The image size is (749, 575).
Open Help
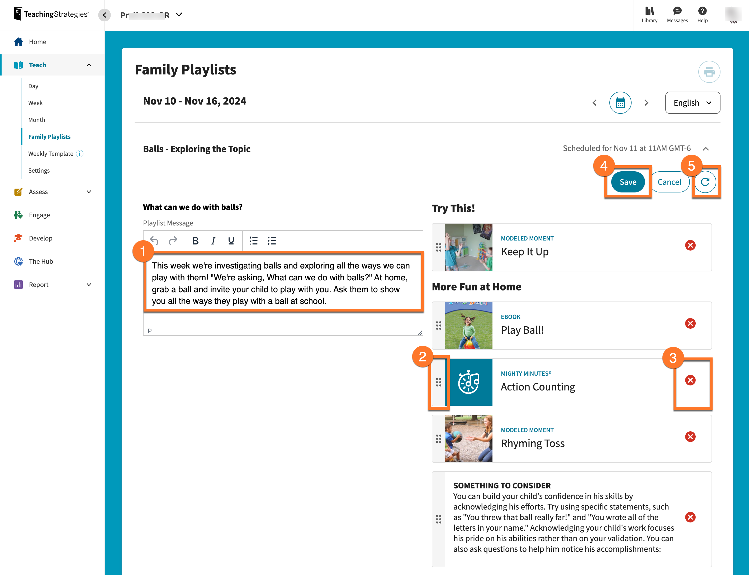click(x=703, y=14)
